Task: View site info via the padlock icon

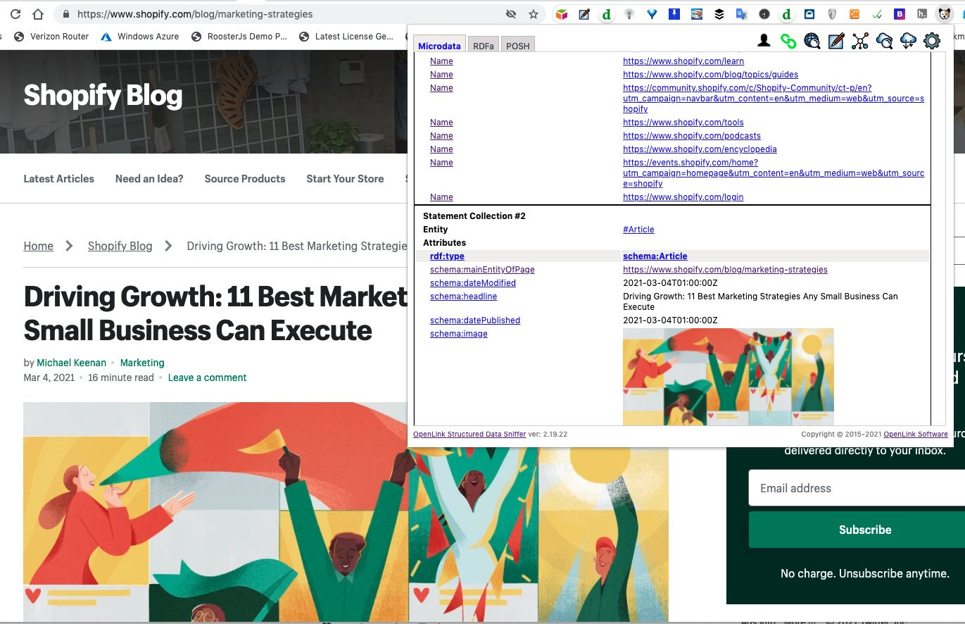Action: (66, 14)
